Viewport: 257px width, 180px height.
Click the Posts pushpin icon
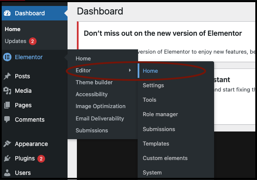[x=7, y=77]
